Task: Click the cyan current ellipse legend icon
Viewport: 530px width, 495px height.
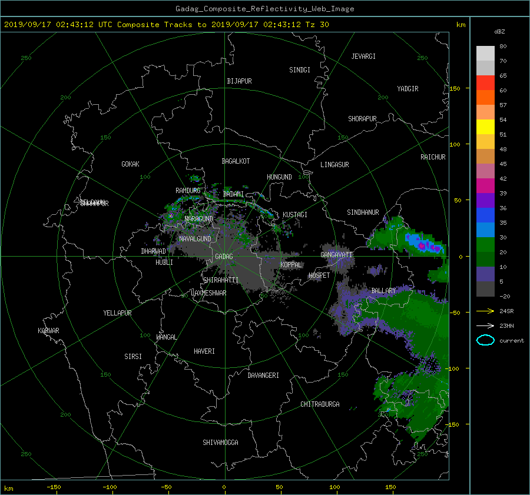Action: tap(485, 340)
